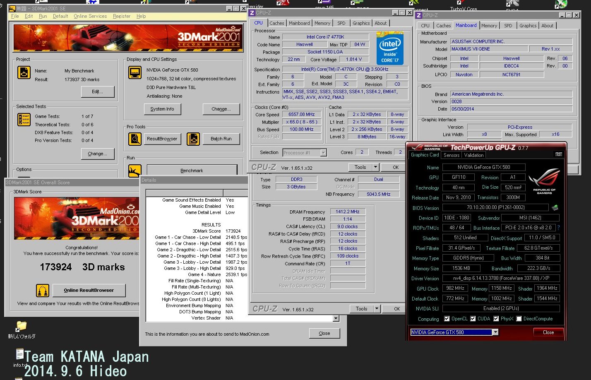Open the Tools dropdown arrow in top CPU-Z window

375,167
